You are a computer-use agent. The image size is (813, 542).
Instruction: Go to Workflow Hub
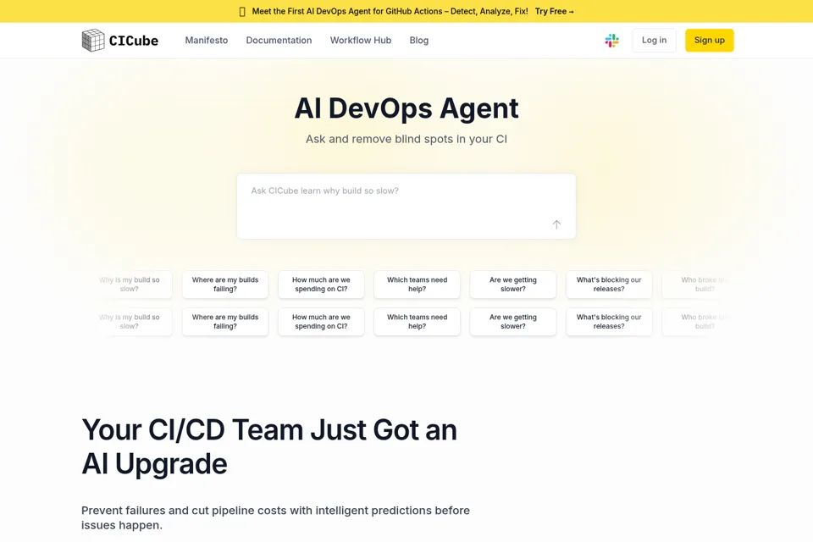pyautogui.click(x=361, y=41)
